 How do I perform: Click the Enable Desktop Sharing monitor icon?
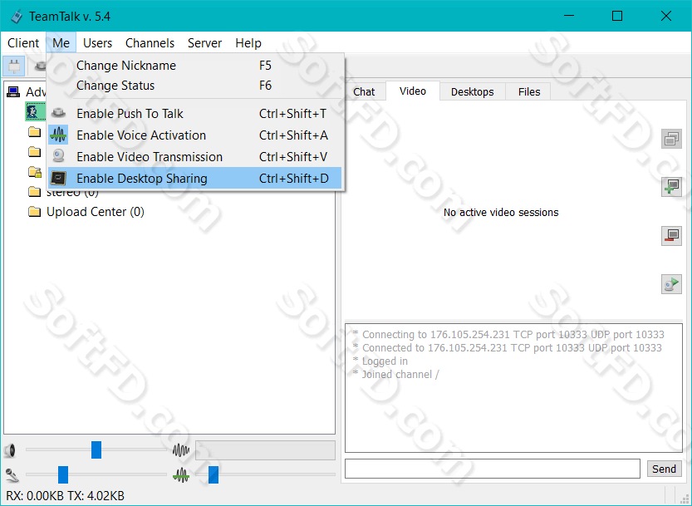pos(58,179)
